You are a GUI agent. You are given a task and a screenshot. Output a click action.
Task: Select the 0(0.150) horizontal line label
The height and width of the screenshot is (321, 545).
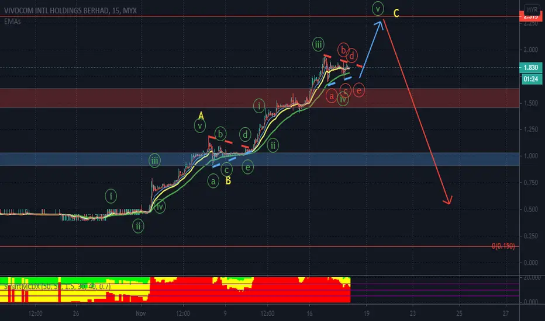[x=503, y=246]
